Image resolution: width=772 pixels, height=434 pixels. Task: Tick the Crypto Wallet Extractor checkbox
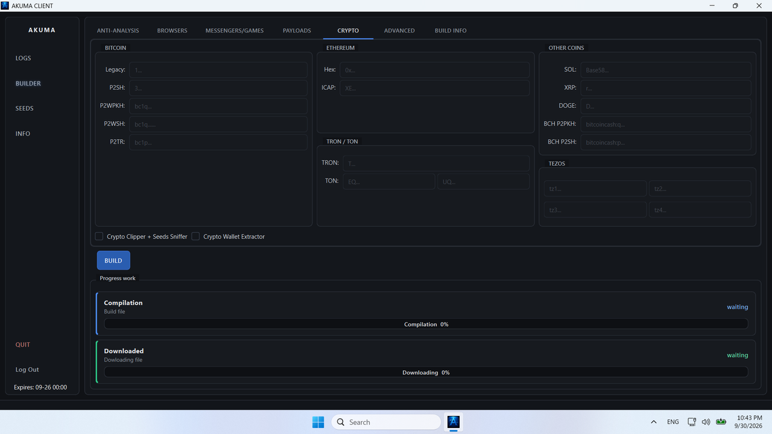195,236
